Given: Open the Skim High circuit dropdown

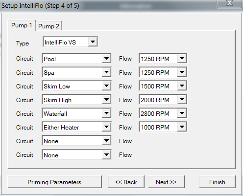Looking at the screenshot, I should [76, 99].
